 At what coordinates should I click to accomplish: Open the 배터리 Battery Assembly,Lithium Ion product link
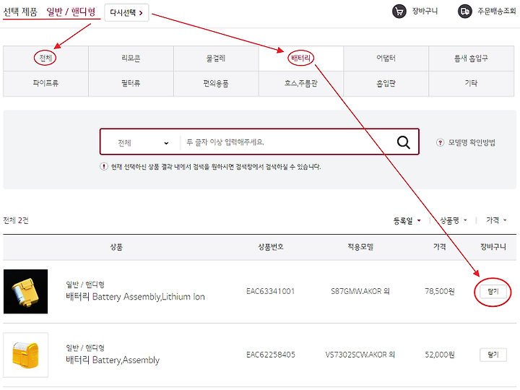pos(135,297)
